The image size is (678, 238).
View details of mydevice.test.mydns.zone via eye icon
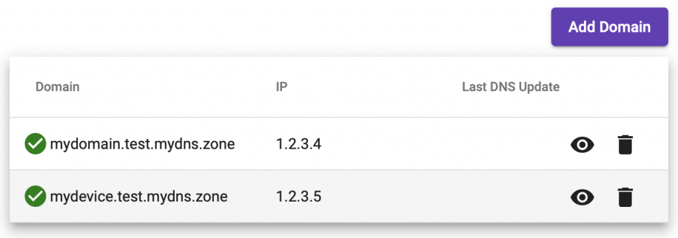[582, 198]
